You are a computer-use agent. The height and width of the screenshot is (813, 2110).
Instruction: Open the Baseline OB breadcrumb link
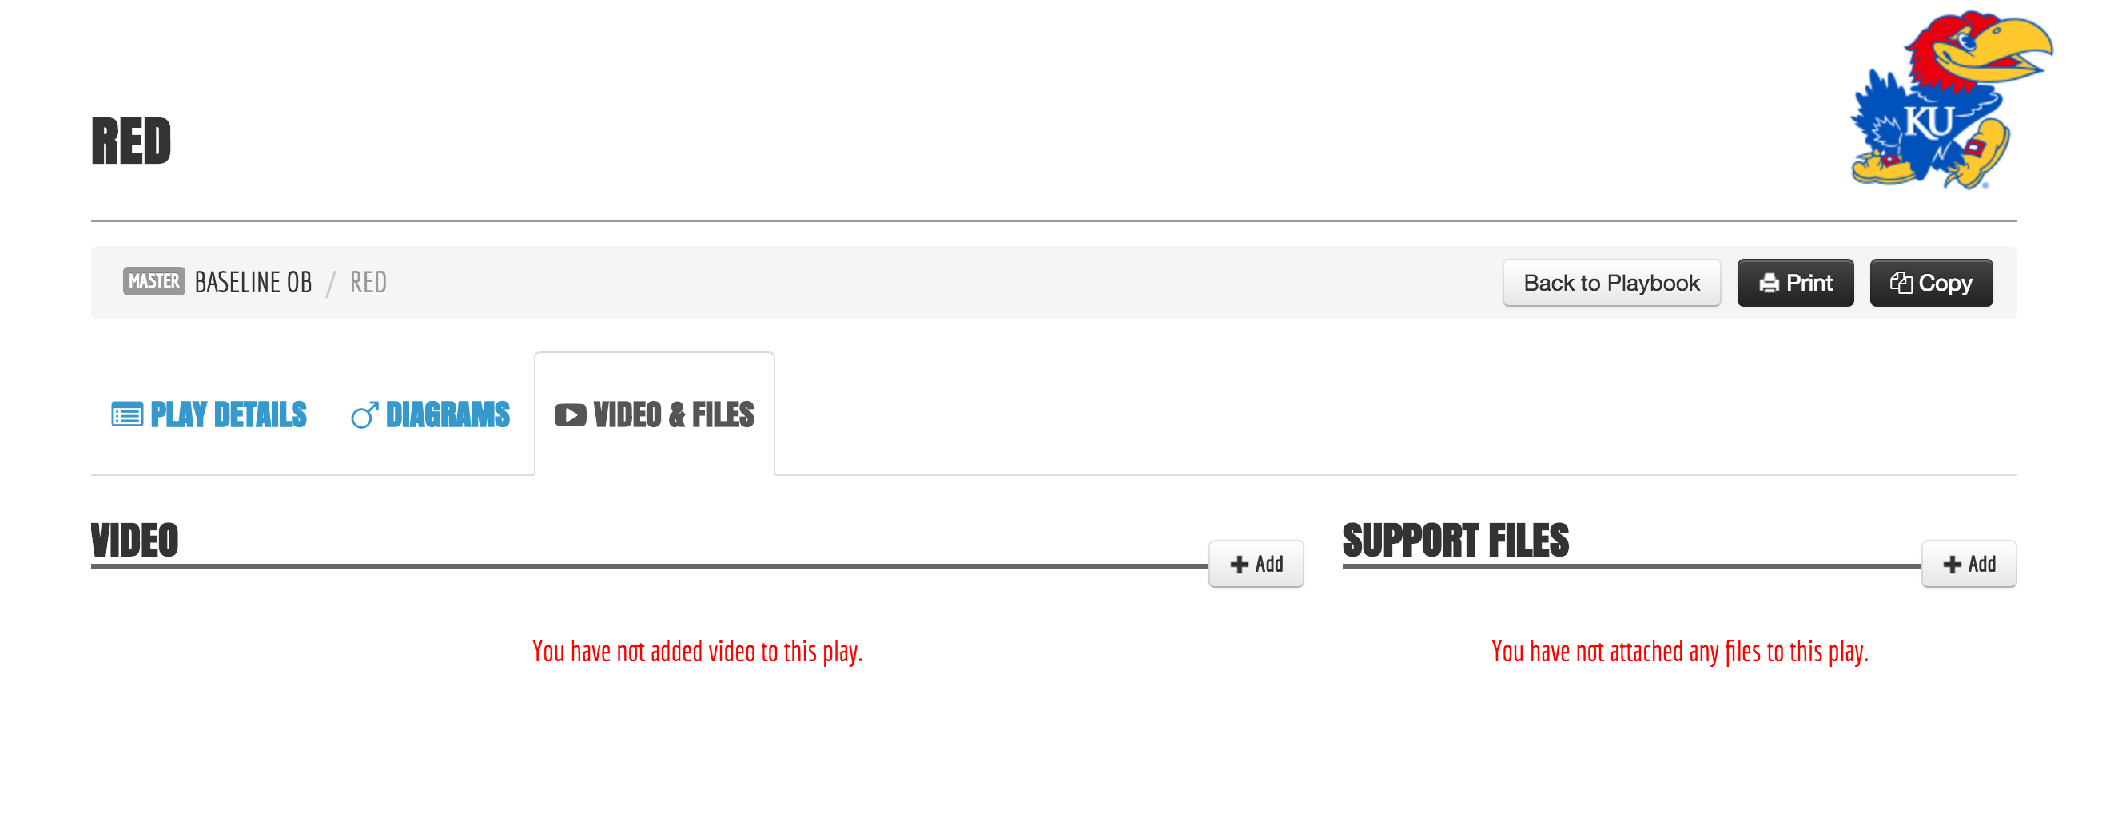pos(253,283)
